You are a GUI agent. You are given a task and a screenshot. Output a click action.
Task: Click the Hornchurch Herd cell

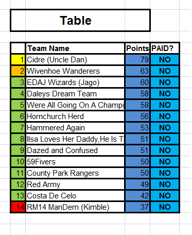pyautogui.click(x=75, y=116)
